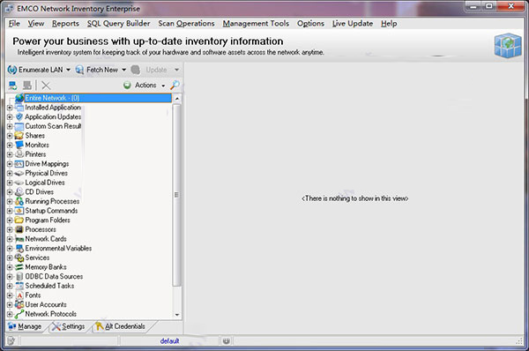Click the Shares icon
Viewport: 529px width, 351px height.
click(x=19, y=136)
